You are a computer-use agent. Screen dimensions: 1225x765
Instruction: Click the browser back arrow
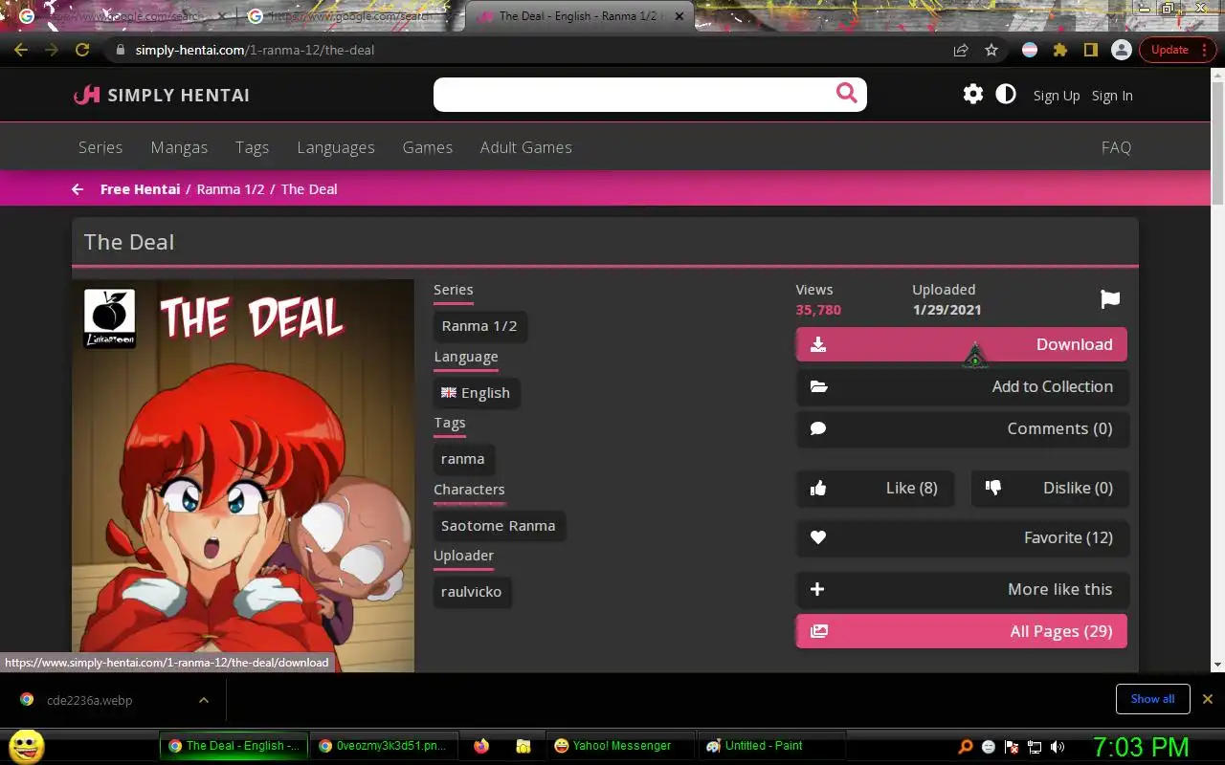coord(21,50)
